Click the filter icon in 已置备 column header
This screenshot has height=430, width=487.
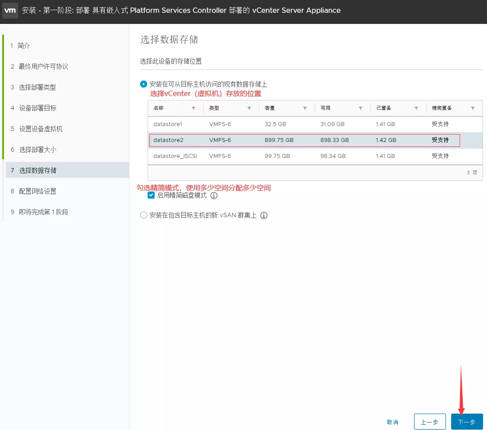[416, 108]
